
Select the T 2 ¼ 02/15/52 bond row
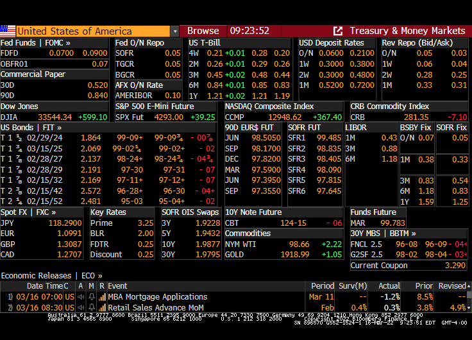click(108, 201)
